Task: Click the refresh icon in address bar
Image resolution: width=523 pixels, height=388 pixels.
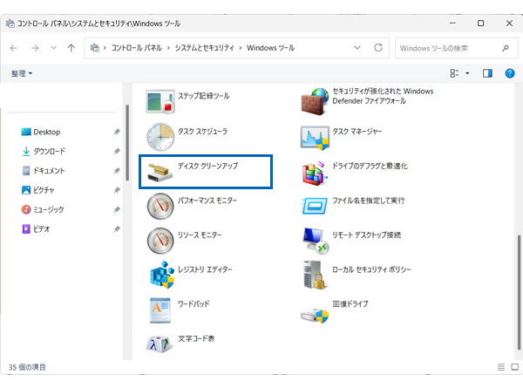Action: click(378, 48)
